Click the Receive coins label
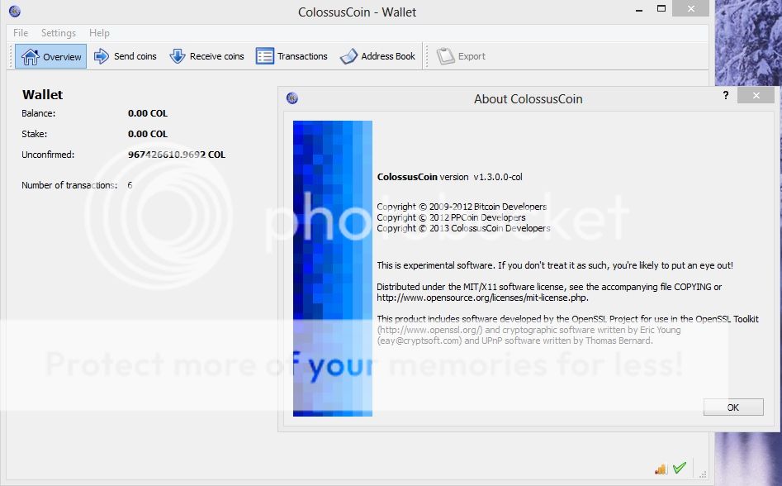 (x=217, y=56)
